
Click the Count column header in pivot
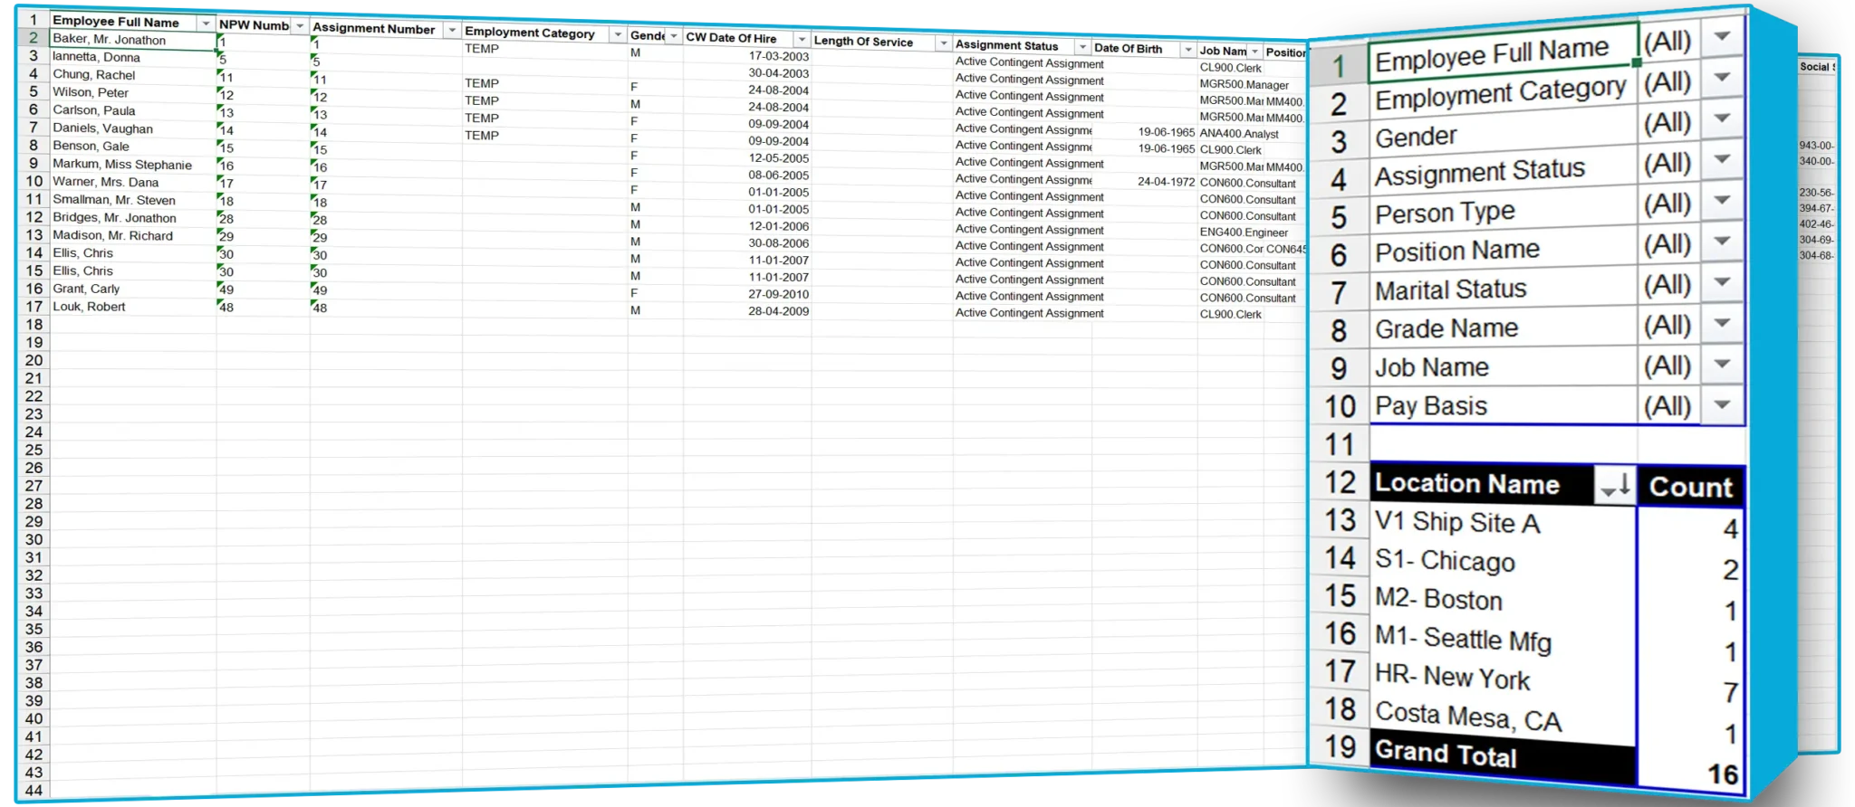click(x=1690, y=487)
